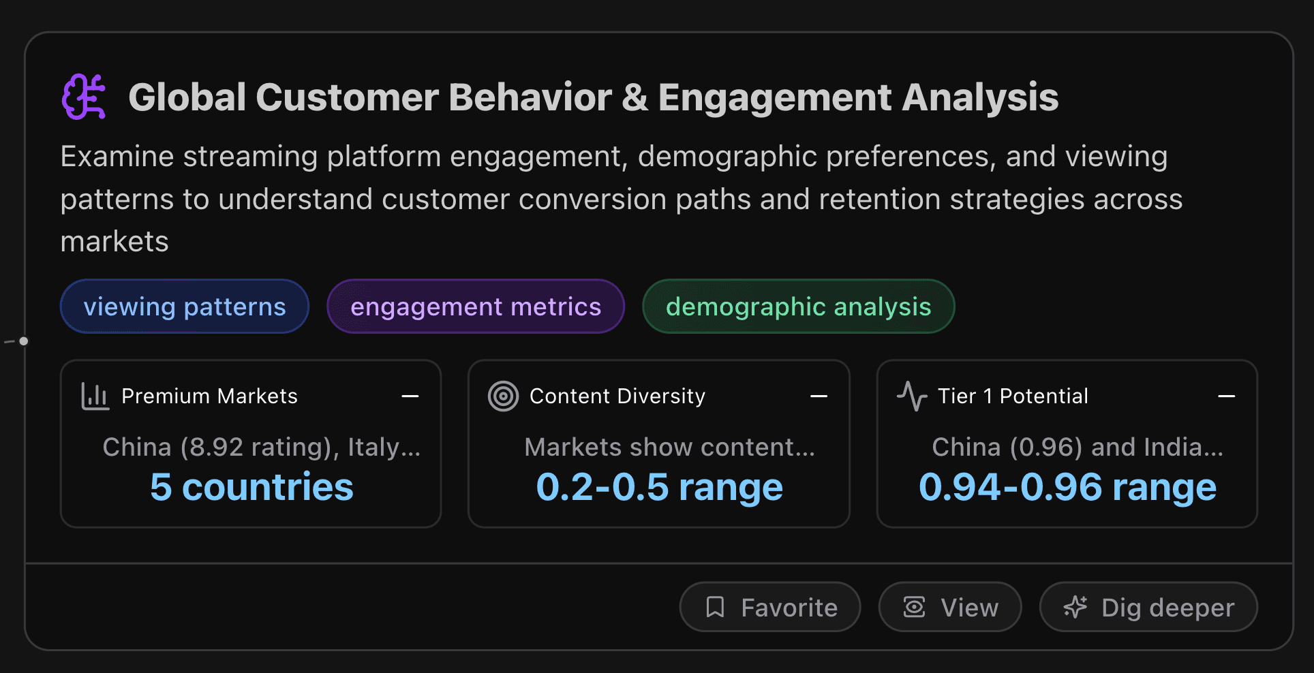
Task: Collapse the Tier 1 Potential card
Action: 1226,396
